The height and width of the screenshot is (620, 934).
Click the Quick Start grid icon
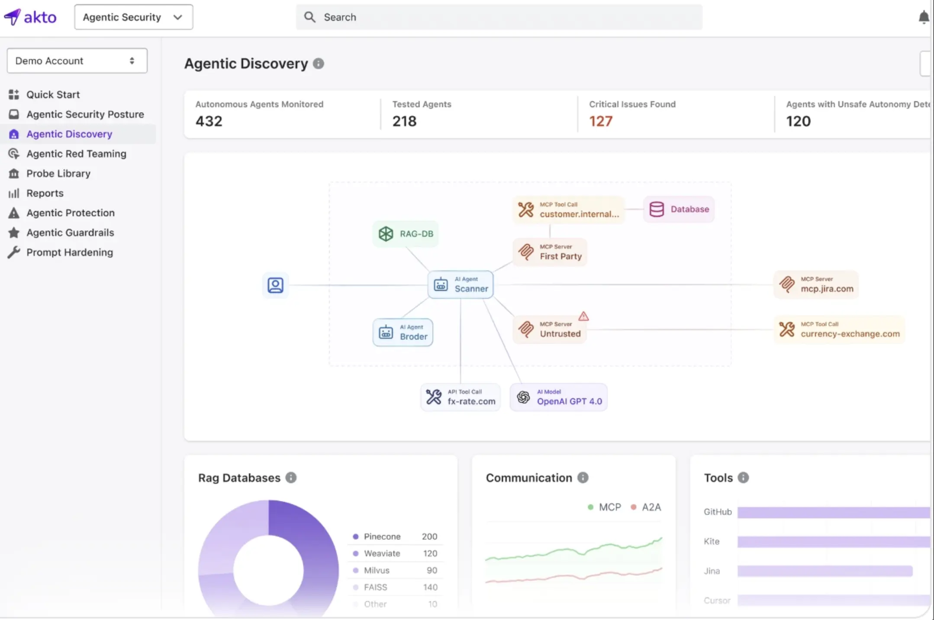pyautogui.click(x=14, y=94)
